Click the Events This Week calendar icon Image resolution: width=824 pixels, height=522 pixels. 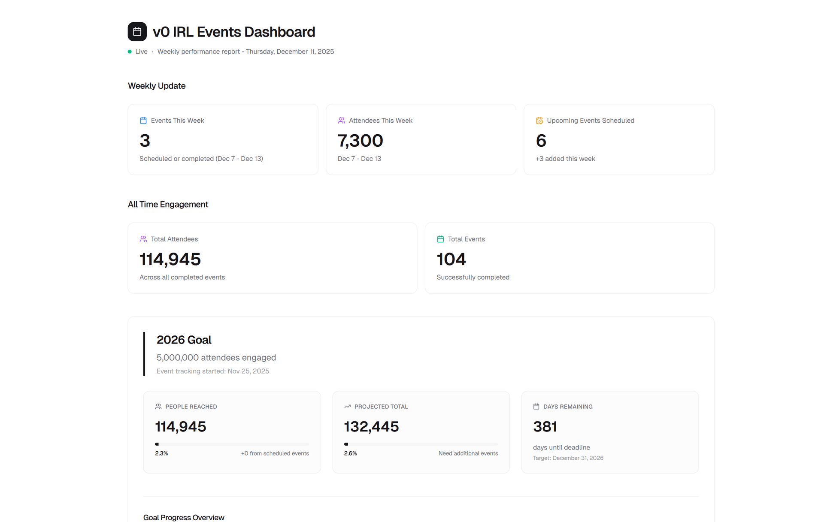pyautogui.click(x=143, y=121)
